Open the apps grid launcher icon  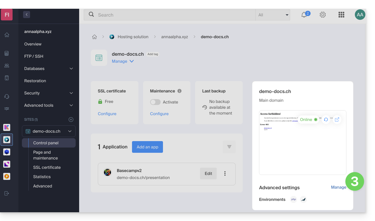point(341,15)
